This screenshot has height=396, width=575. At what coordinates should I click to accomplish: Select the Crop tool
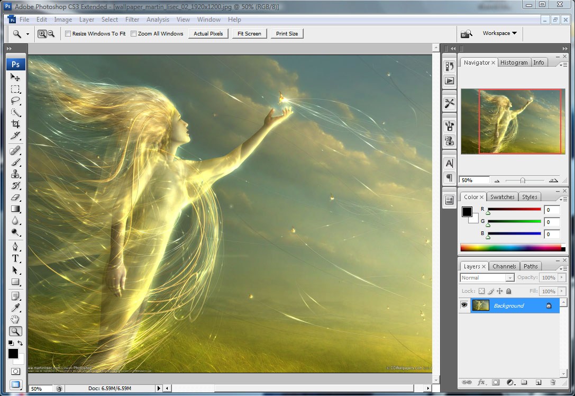(15, 124)
